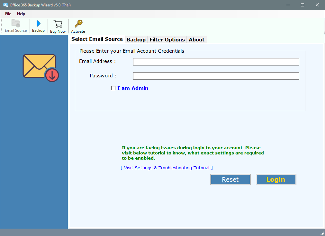The image size is (325, 236).
Task: Click the envelope download logo in sidebar
Action: pyautogui.click(x=41, y=68)
